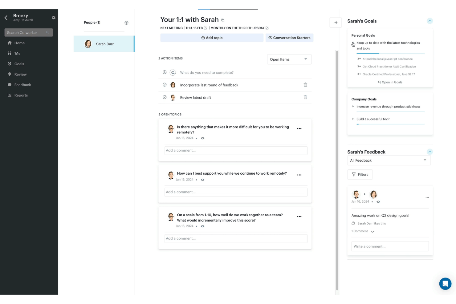456x304 pixels.
Task: Select Sarah Darr in People list
Action: click(104, 44)
